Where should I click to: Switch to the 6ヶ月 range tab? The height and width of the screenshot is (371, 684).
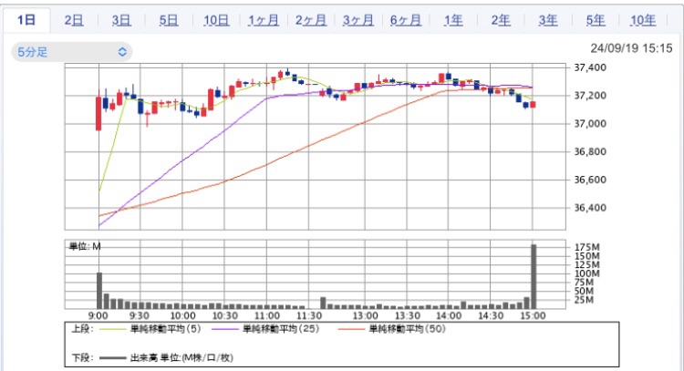point(406,20)
